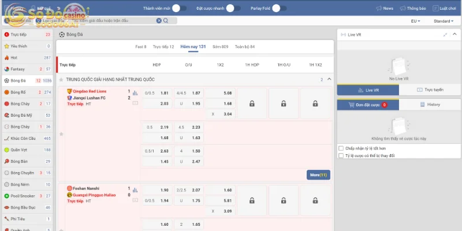The image size is (462, 231).
Task: Clear the league search field
Action: pos(159,21)
